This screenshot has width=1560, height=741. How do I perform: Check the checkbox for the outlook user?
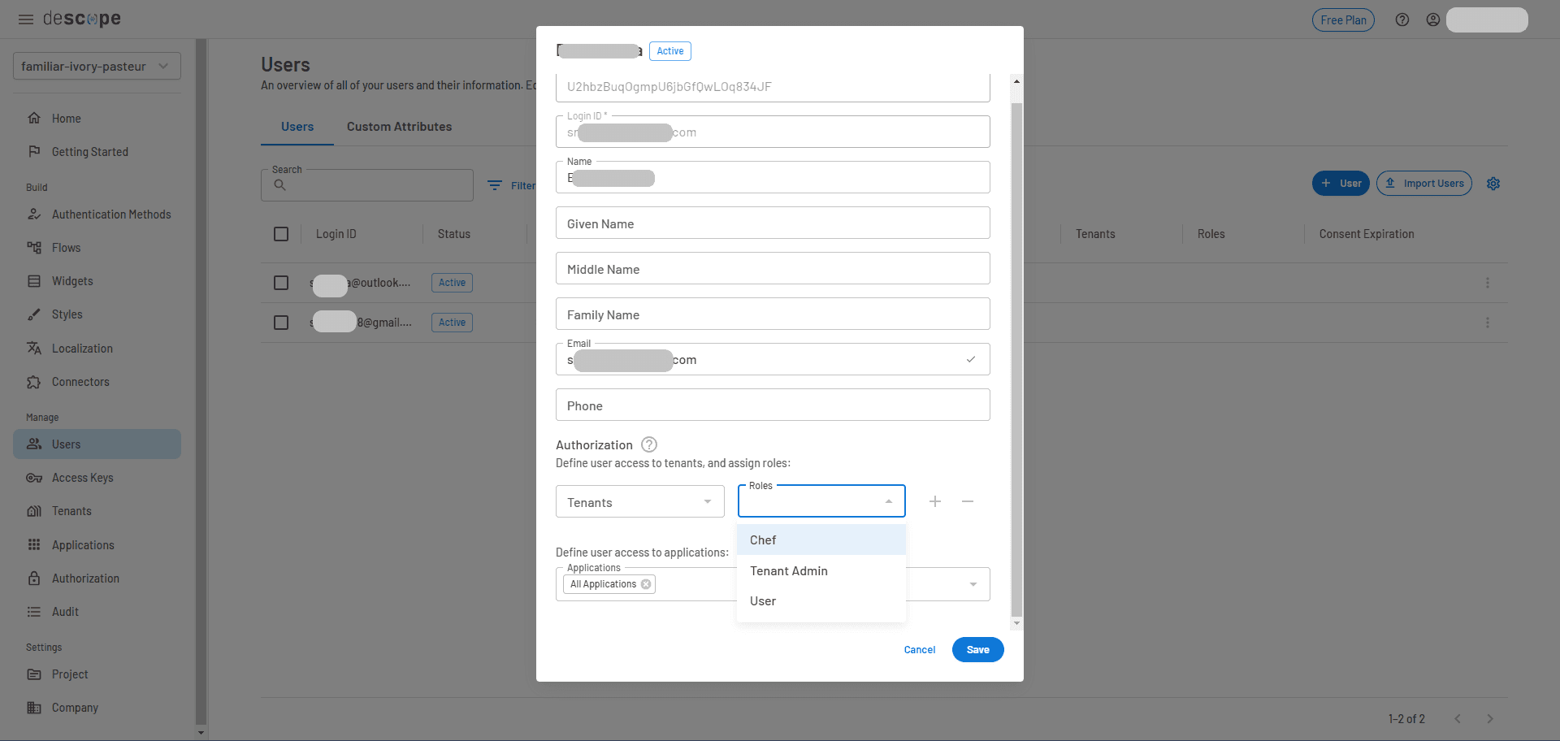point(281,283)
